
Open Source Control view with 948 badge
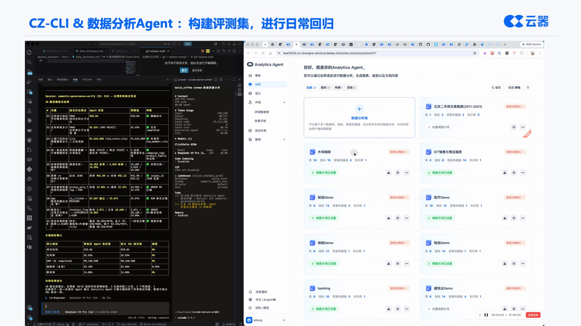coord(29,72)
